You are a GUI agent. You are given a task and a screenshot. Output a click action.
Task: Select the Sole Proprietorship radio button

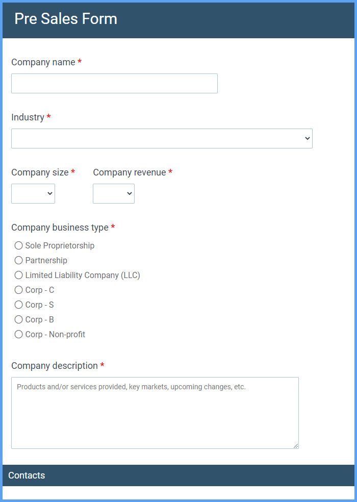18,245
